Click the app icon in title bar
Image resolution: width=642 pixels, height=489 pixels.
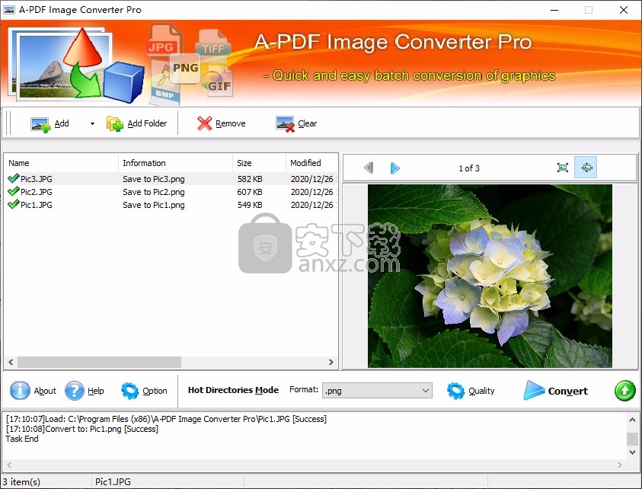(9, 9)
